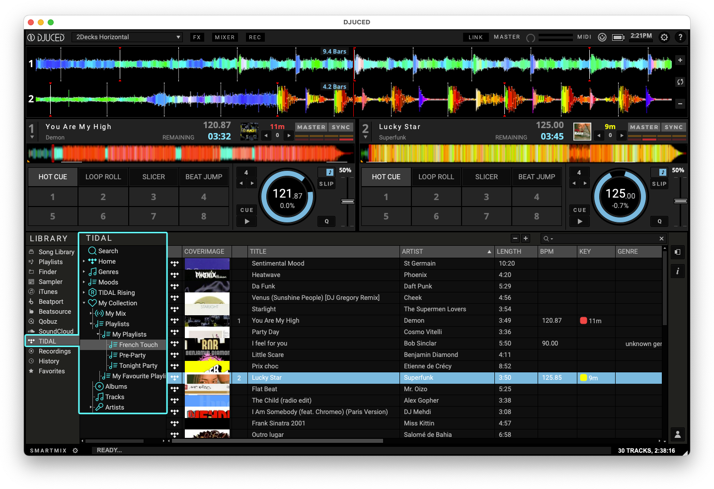Viewport: 714px width, 489px height.
Task: Click the REC button
Action: click(x=255, y=37)
